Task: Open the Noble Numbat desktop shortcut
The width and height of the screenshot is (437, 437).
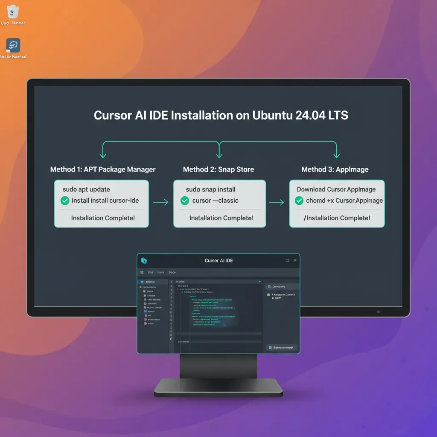Action: (x=13, y=46)
